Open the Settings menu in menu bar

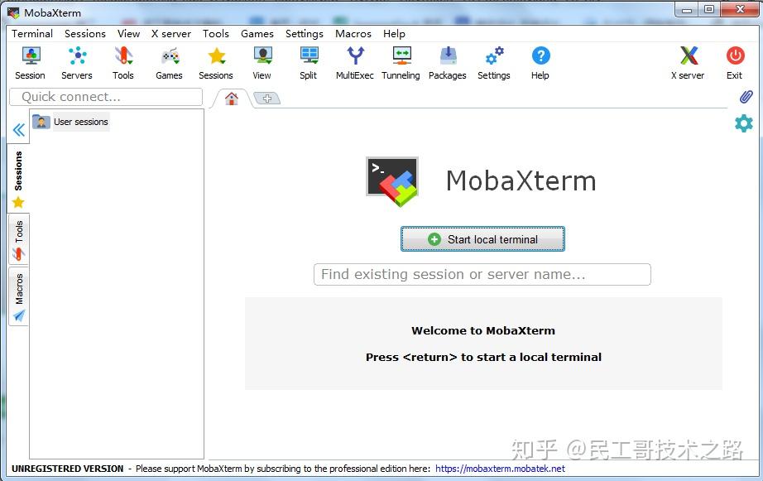(x=305, y=34)
